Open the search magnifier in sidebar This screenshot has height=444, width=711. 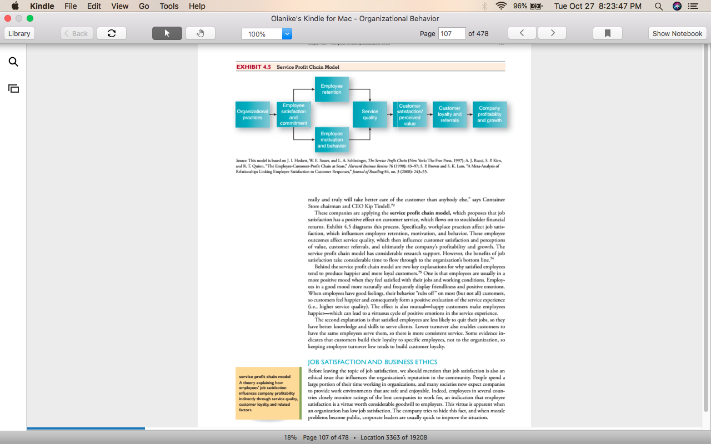tap(13, 62)
